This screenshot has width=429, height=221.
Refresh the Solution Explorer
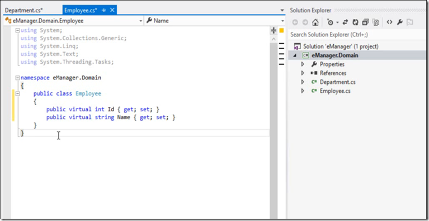tap(355, 22)
